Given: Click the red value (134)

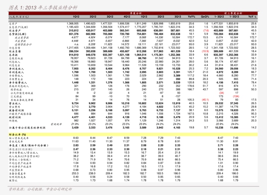Looking at the screenshot, I should pos(236,96).
